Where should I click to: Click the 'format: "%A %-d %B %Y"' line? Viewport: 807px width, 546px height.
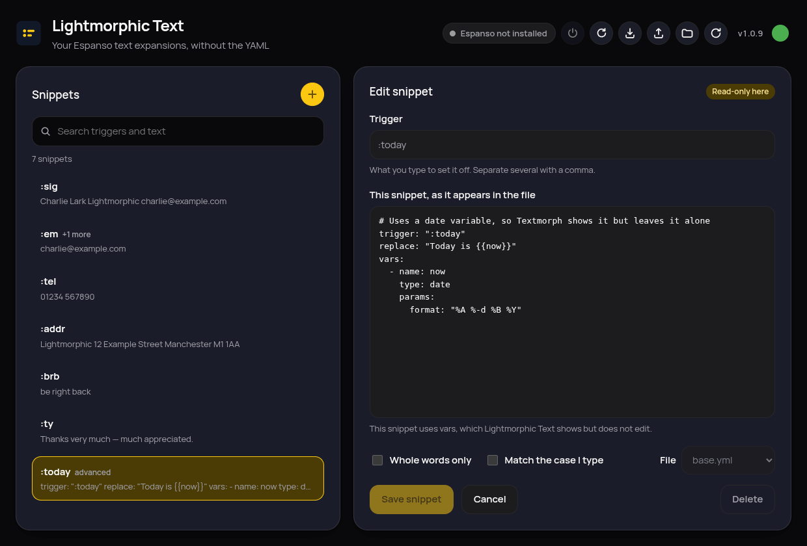pyautogui.click(x=465, y=310)
